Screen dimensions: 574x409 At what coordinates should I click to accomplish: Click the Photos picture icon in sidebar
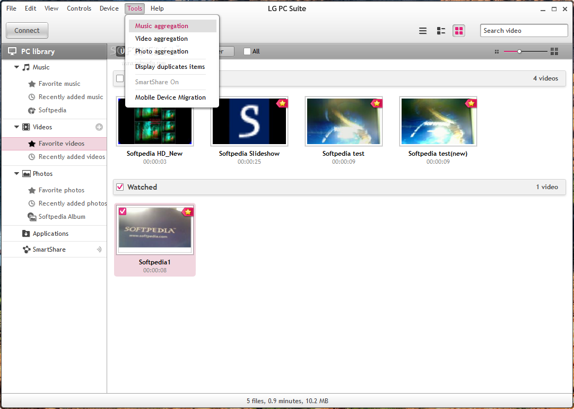coord(27,174)
